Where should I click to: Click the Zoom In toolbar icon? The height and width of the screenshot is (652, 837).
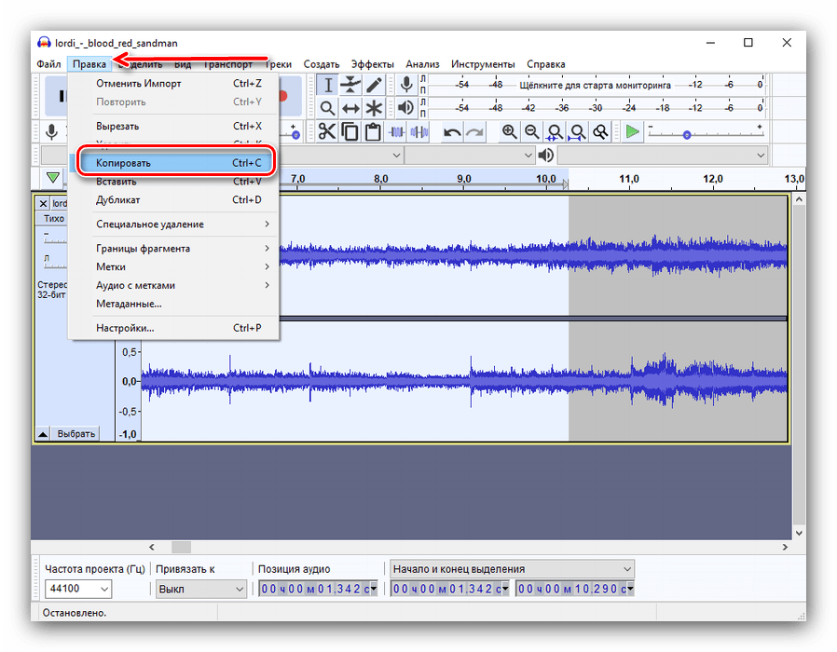[x=509, y=131]
